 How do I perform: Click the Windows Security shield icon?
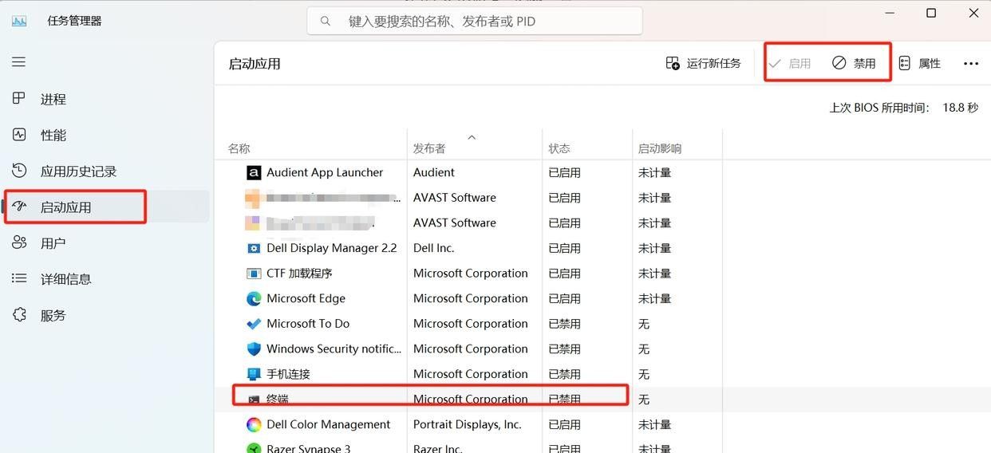coord(254,349)
